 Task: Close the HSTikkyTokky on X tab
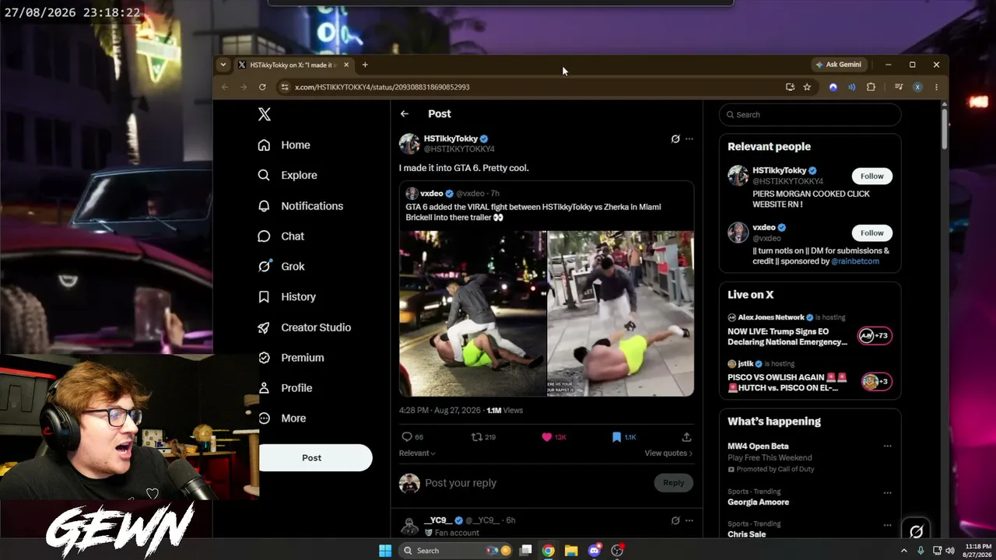346,65
